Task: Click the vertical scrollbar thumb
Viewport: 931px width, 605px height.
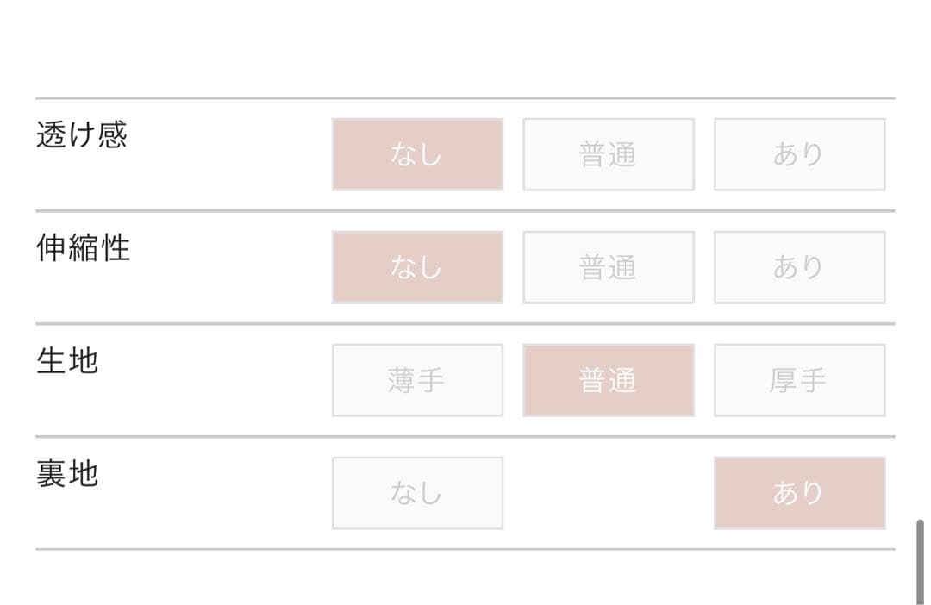Action: click(920, 562)
